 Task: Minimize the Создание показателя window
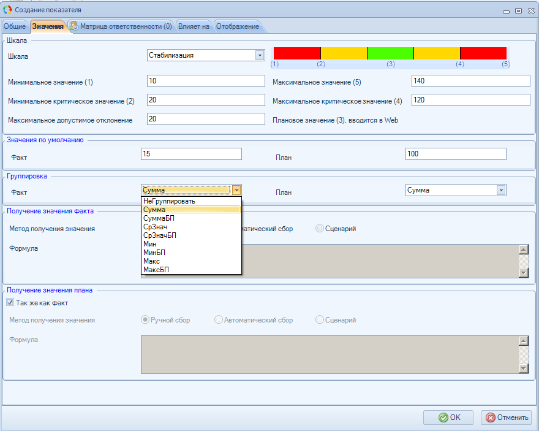point(507,10)
